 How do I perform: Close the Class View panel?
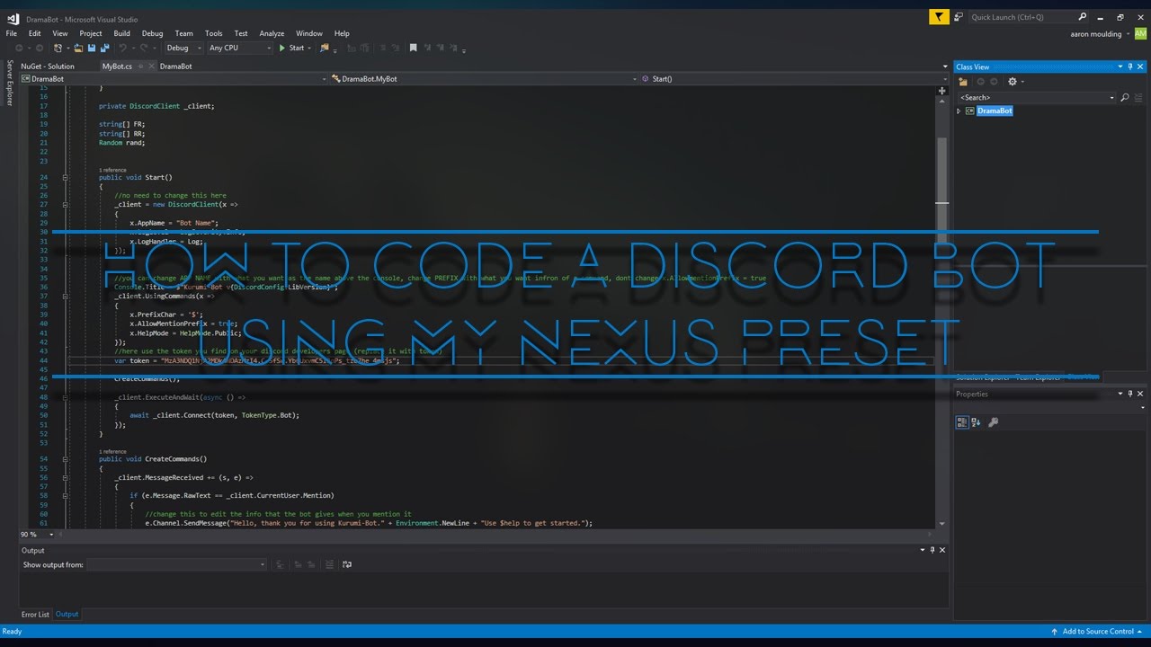1142,66
